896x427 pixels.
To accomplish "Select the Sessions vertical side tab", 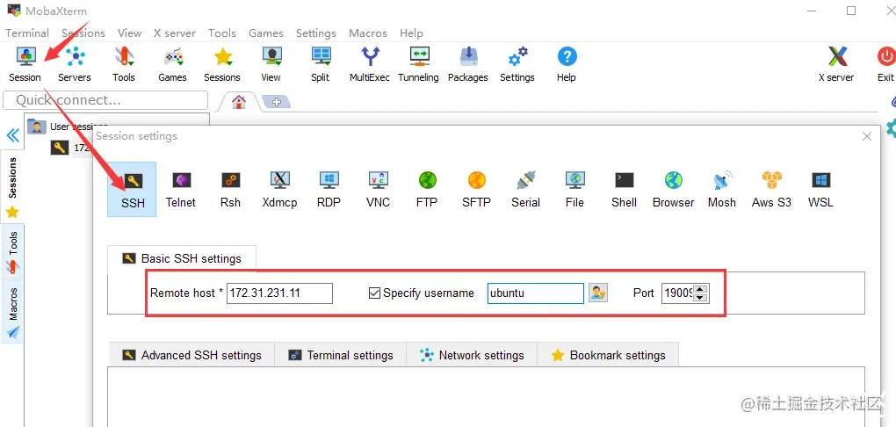I will pos(12,186).
